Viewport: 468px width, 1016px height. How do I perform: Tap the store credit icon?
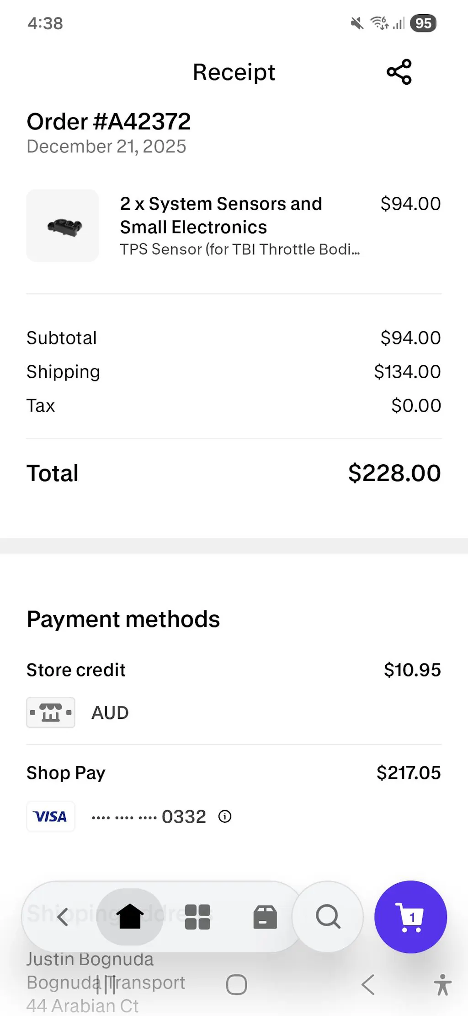click(x=51, y=712)
